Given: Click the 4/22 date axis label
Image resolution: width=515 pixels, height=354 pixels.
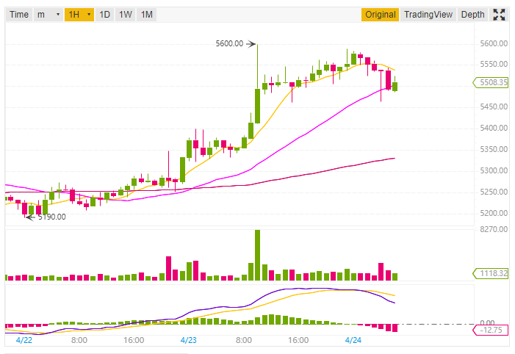Looking at the screenshot, I should coord(24,340).
